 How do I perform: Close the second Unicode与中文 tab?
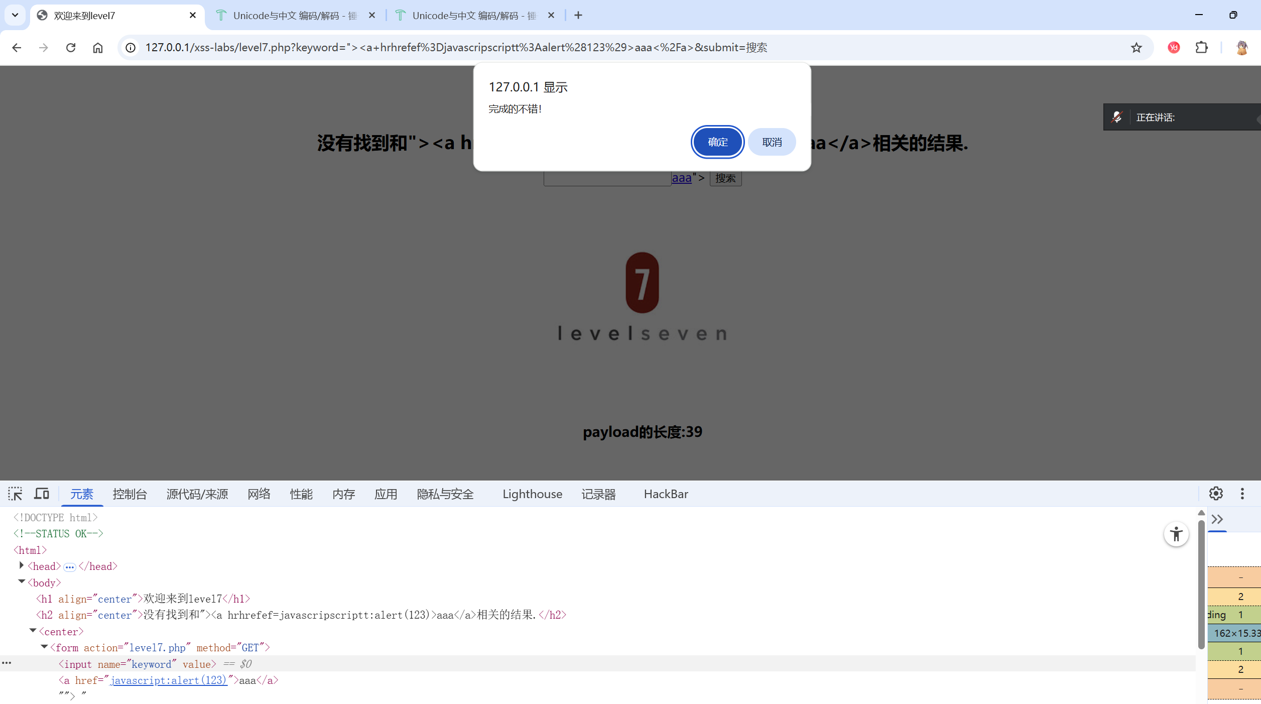tap(551, 16)
